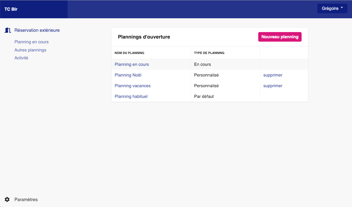352x207 pixels.
Task: Select Réservation extérieure section label
Action: pyautogui.click(x=37, y=30)
